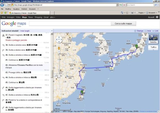
Task: Click the map pan control compass
Action: pyautogui.click(x=59, y=40)
